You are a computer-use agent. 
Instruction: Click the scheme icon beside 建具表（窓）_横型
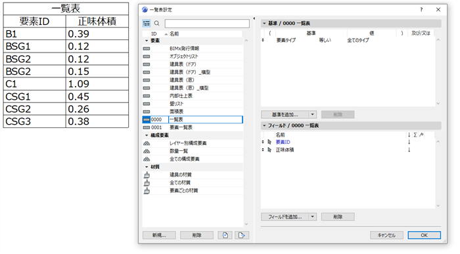tap(147, 88)
